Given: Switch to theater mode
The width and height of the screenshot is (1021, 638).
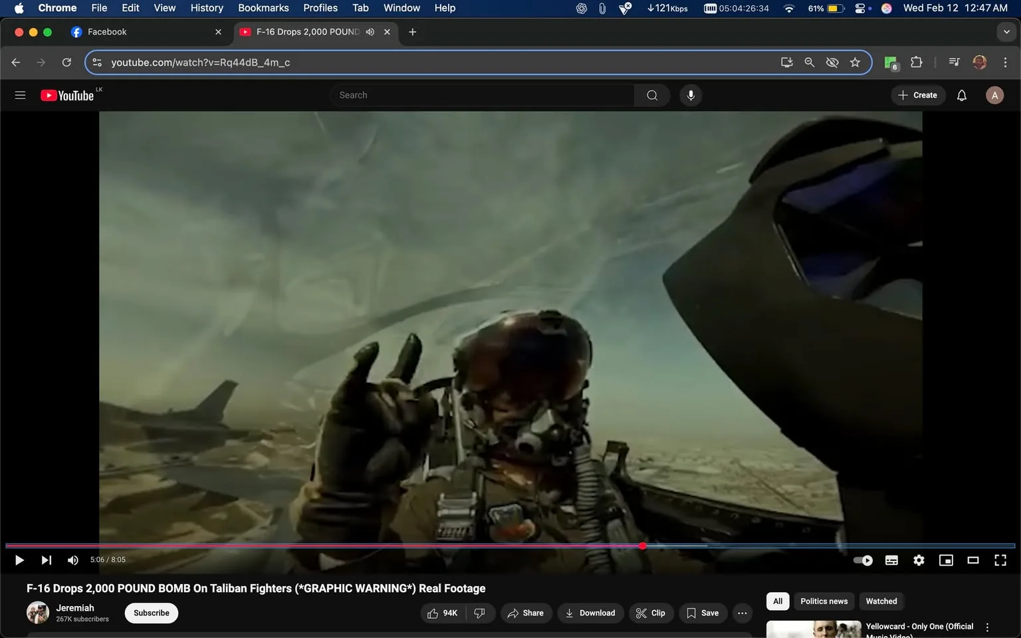Looking at the screenshot, I should 973,560.
